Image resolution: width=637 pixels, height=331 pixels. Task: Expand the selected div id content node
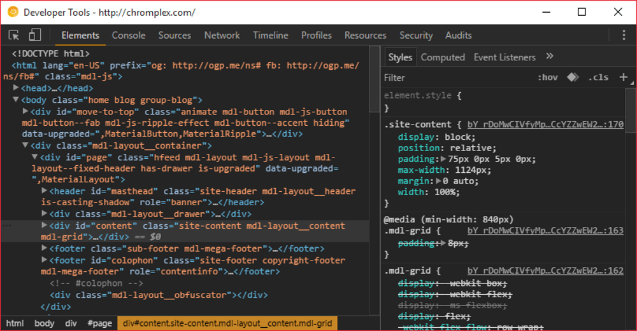(45, 225)
